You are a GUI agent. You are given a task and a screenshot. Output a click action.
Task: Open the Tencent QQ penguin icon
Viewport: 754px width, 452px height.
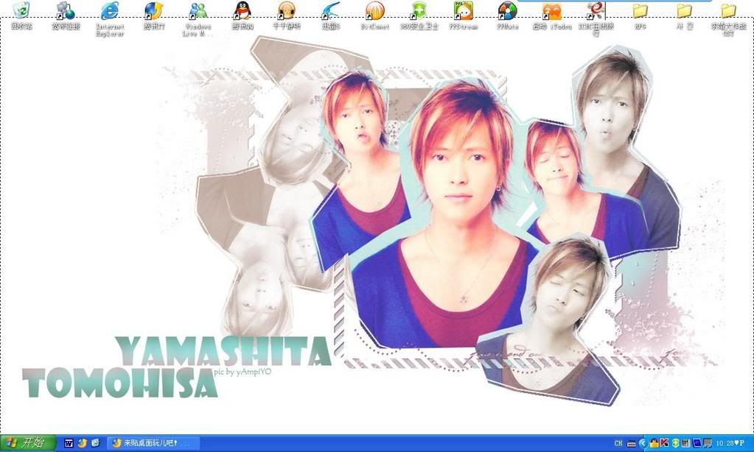[242, 11]
